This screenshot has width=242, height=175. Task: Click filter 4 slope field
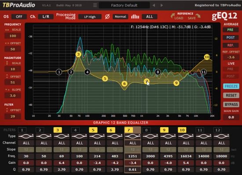79,150
